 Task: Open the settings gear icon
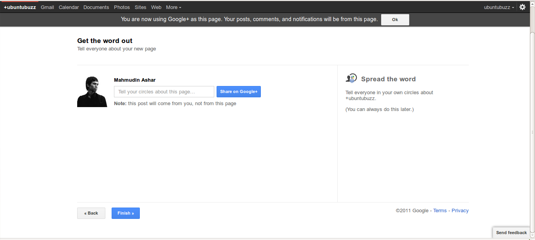522,7
